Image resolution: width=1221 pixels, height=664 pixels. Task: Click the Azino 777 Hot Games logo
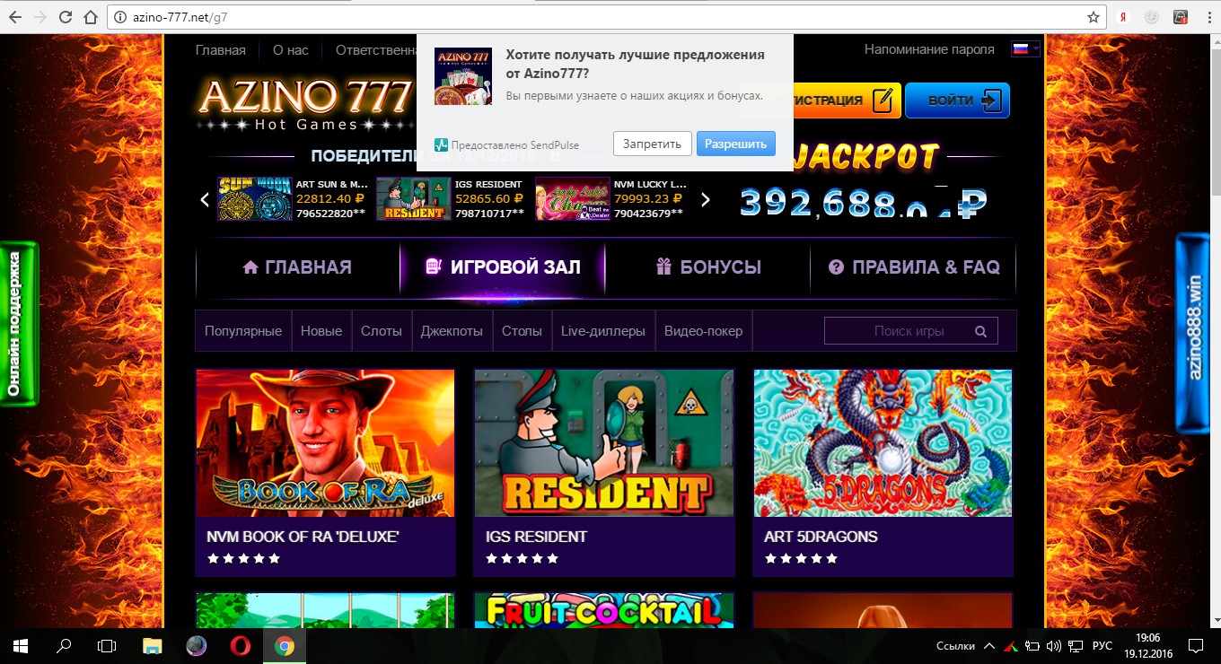(303, 104)
